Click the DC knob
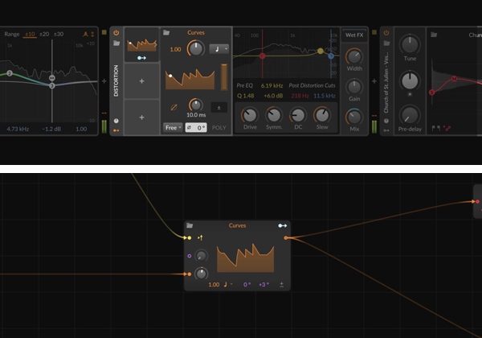This screenshot has width=482, height=338. 298,115
